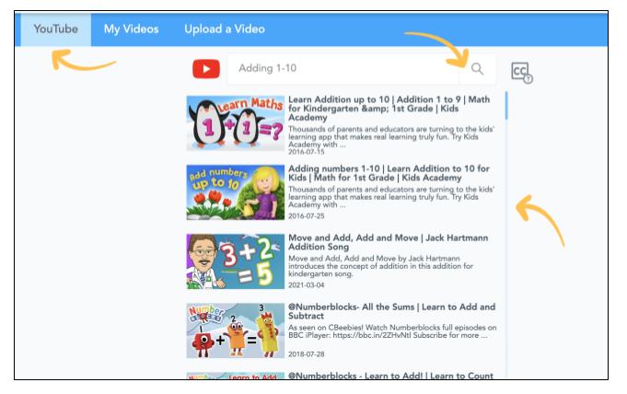Image resolution: width=627 pixels, height=394 pixels.
Task: Click the results list vertical scrollbar
Action: [506, 230]
